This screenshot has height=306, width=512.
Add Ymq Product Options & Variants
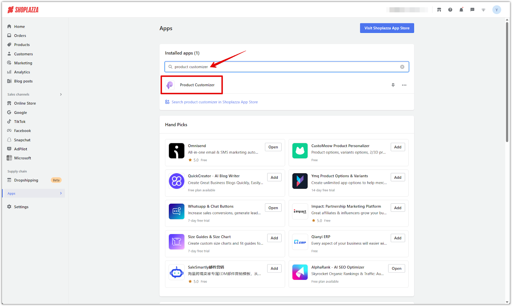point(398,177)
